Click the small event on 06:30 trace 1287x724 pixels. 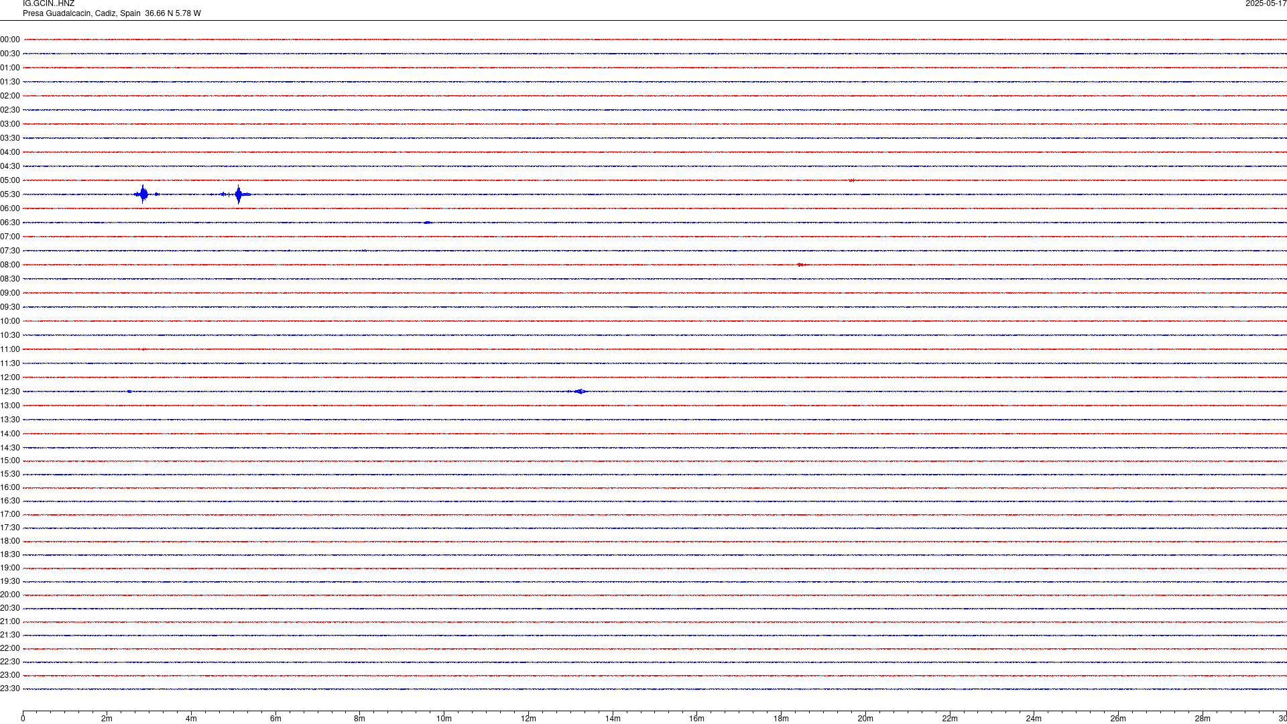click(x=428, y=223)
